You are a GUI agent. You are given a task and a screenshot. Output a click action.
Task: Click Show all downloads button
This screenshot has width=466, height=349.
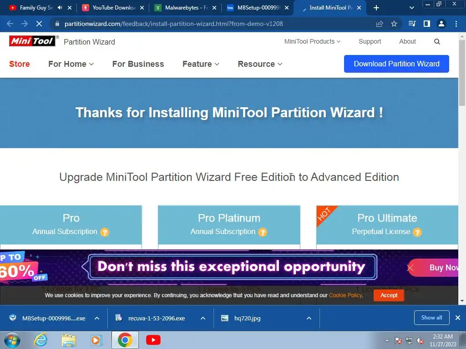point(431,318)
